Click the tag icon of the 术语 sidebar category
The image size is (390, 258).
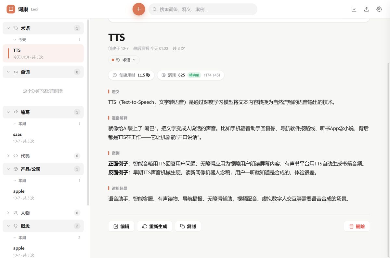pos(16,28)
